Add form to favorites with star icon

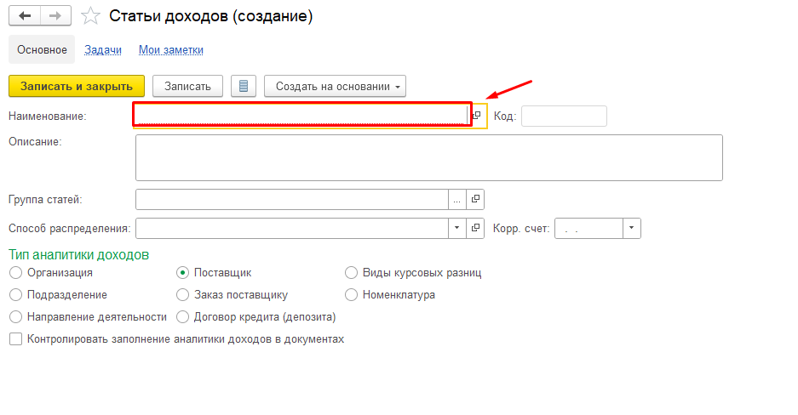click(90, 16)
